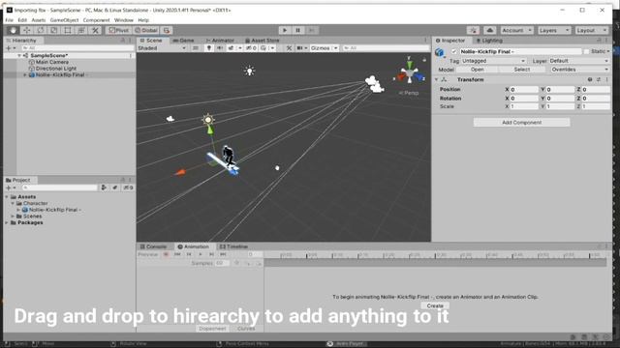Open the Overrides dropdown
This screenshot has height=348, width=620.
tap(579, 70)
